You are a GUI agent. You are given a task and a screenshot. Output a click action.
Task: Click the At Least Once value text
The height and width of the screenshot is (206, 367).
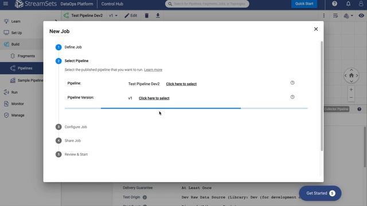point(196,188)
